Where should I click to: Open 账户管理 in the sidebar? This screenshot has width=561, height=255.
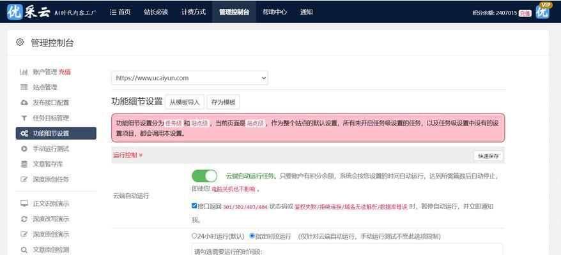tap(45, 72)
